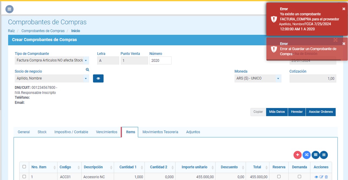Click the Demanda column header
348x180 pixels.
[x=299, y=167]
